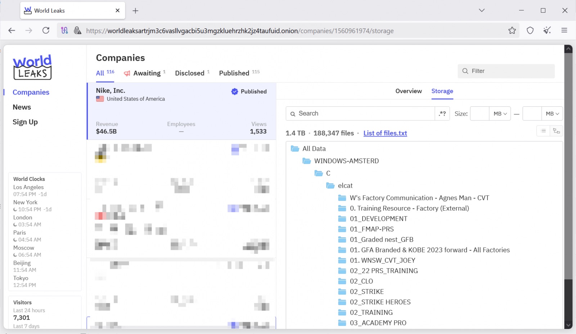The image size is (576, 334).
Task: Click the Sign Up sidebar link
Action: pos(25,122)
